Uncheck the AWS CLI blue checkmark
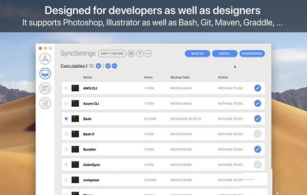 coord(258,88)
